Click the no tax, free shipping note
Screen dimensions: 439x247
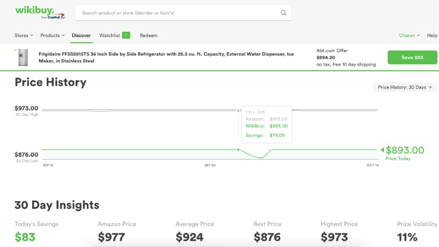tap(346, 64)
